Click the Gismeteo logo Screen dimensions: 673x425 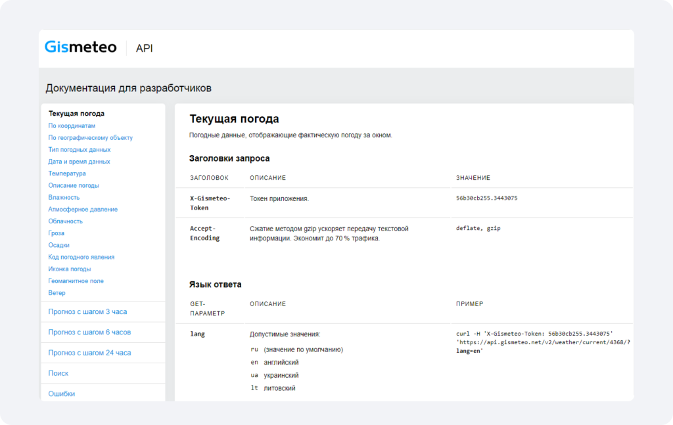point(80,47)
